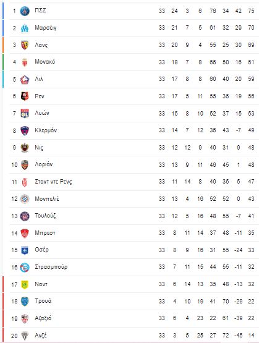
Task: Click the Μαρσέιγ club logo
Action: pos(25,28)
